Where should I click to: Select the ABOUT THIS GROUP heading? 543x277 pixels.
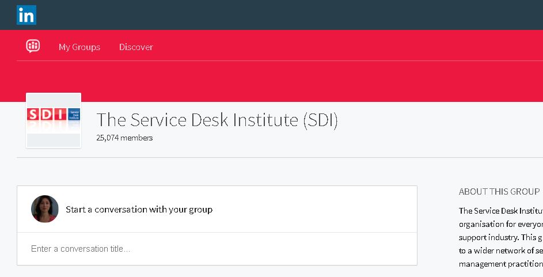pos(499,191)
